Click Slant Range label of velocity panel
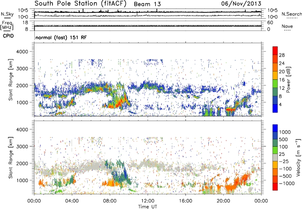This screenshot has height=209, width=302. point(11,158)
